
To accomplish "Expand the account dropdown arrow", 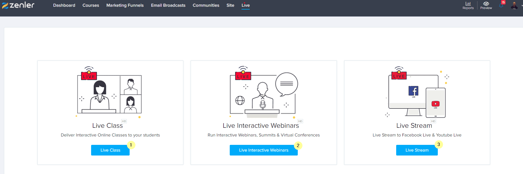I will click(522, 6).
